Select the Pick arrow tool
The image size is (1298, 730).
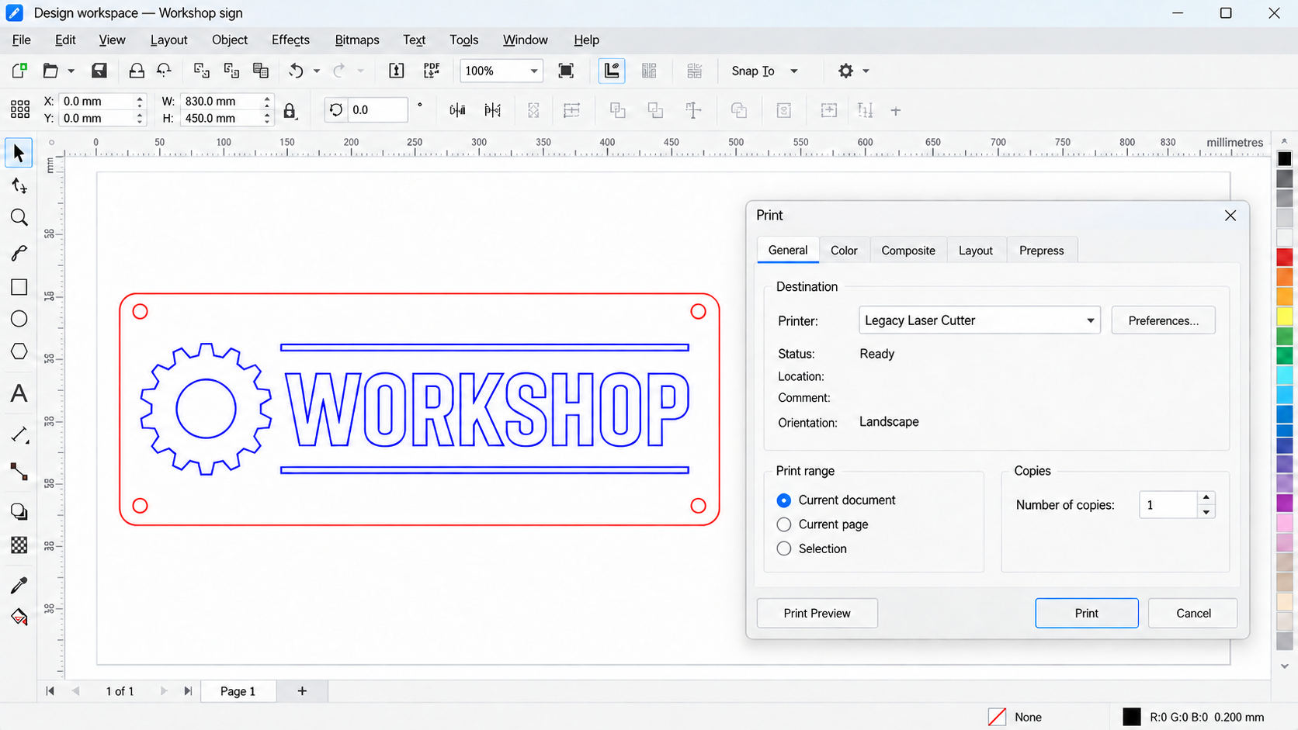click(19, 153)
